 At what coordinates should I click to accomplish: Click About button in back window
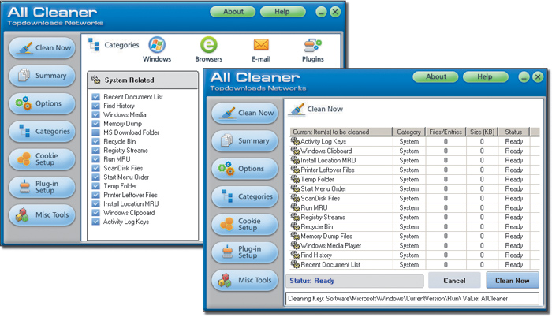click(233, 12)
